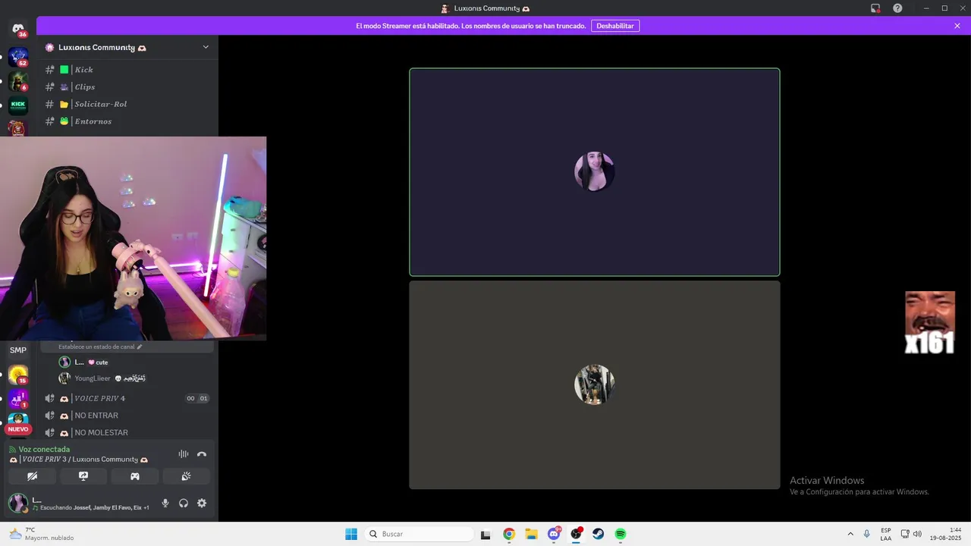
Task: Turn on the camera
Action: tap(32, 476)
